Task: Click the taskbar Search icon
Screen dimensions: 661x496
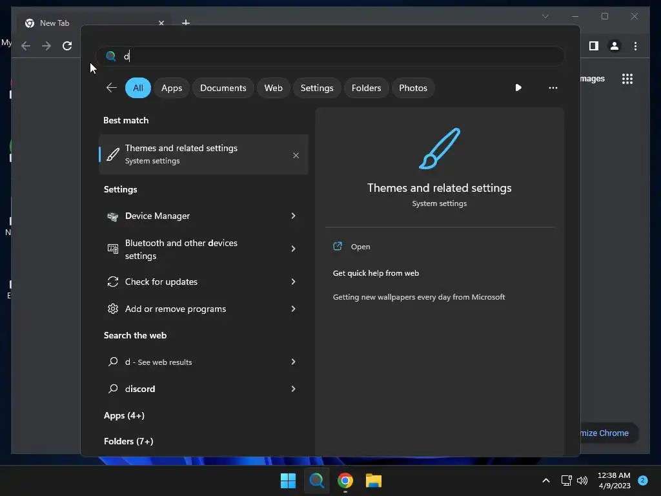Action: 316,480
